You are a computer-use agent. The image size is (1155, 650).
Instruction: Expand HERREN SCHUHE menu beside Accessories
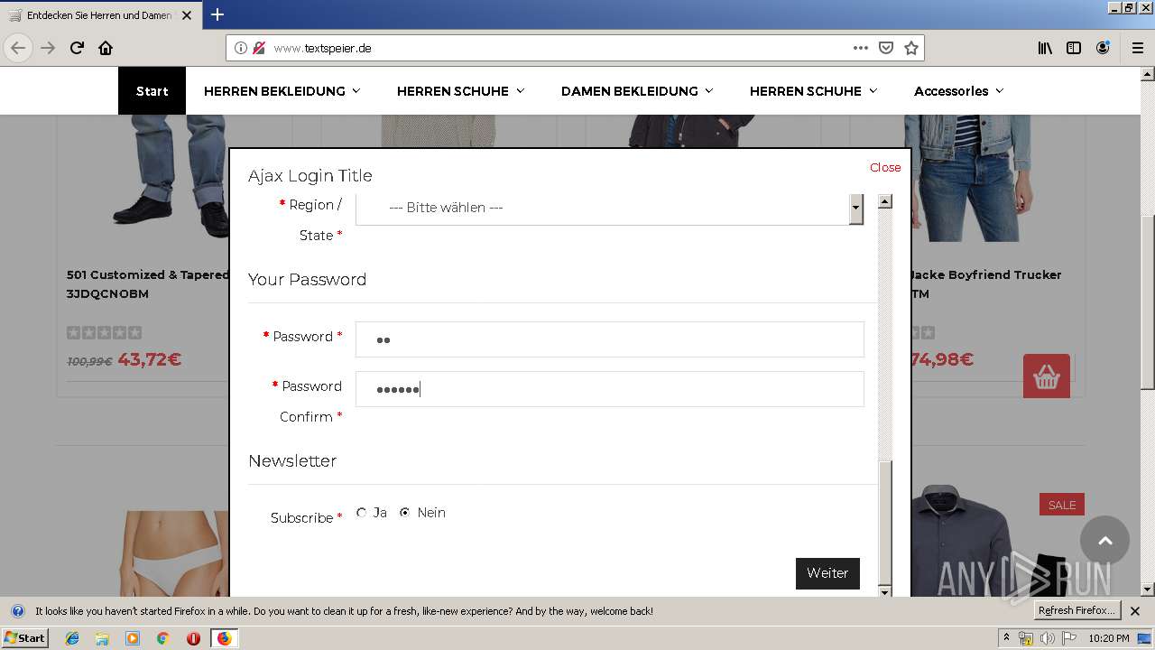[813, 91]
